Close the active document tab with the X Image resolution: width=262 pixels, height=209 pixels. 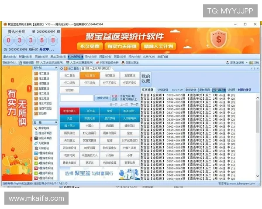click(x=258, y=68)
